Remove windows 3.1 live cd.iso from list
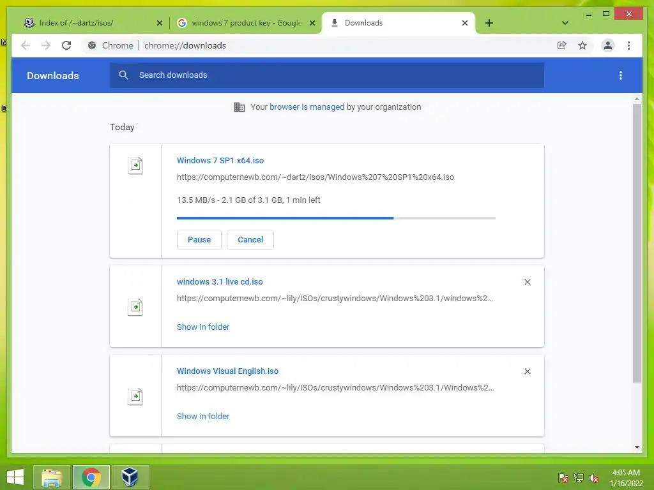 pyautogui.click(x=527, y=282)
